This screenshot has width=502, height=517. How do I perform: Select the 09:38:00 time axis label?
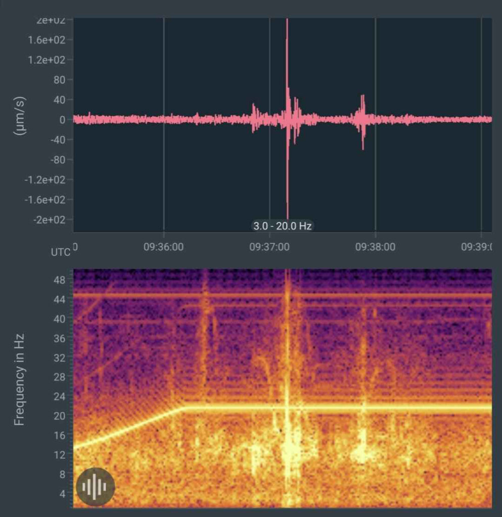coord(375,246)
